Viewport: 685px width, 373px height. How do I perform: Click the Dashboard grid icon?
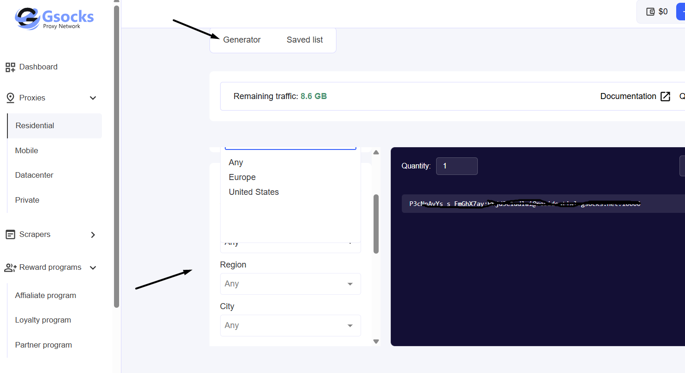[10, 67]
